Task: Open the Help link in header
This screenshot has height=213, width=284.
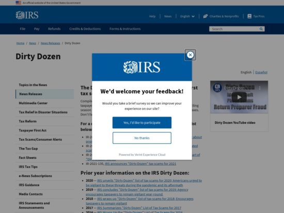Action: click(x=152, y=17)
